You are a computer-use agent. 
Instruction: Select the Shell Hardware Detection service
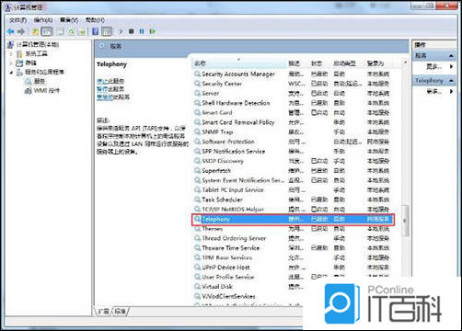point(293,103)
